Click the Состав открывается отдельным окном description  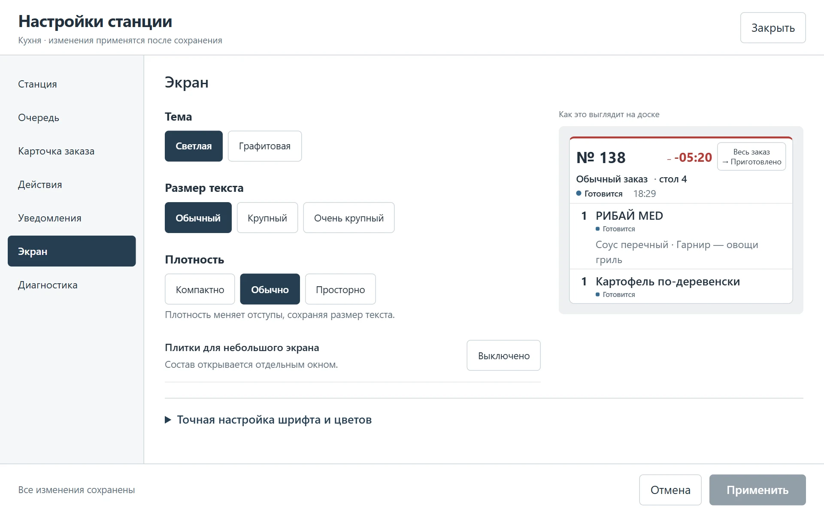point(251,364)
